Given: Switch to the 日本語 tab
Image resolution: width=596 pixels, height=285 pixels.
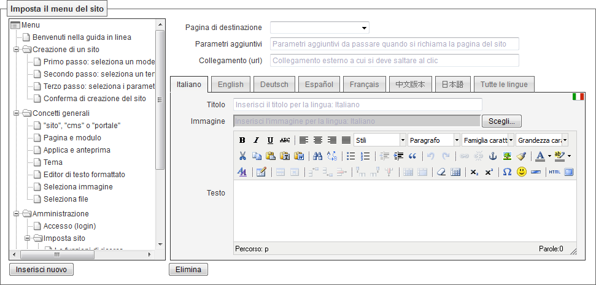Looking at the screenshot, I should point(453,84).
